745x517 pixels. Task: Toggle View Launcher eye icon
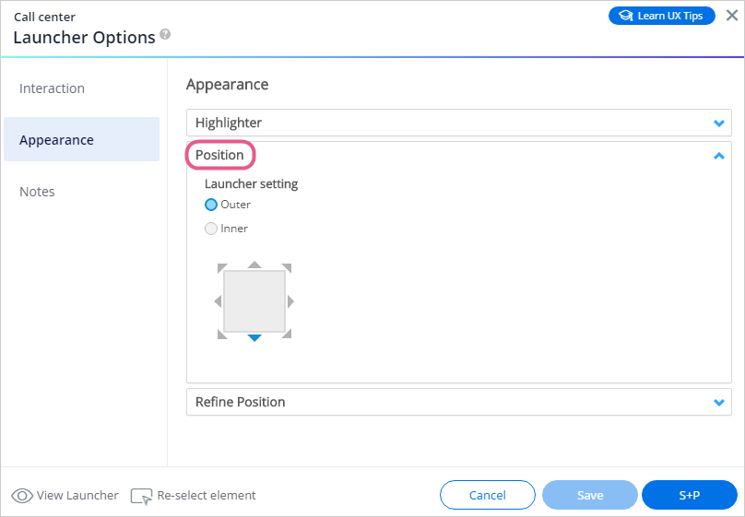click(x=22, y=496)
